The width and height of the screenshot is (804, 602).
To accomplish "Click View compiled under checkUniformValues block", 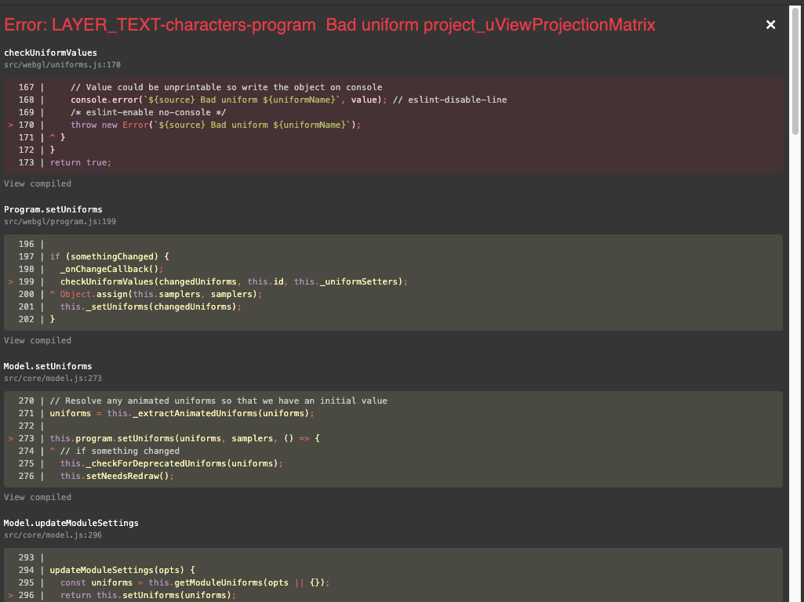I will [38, 183].
